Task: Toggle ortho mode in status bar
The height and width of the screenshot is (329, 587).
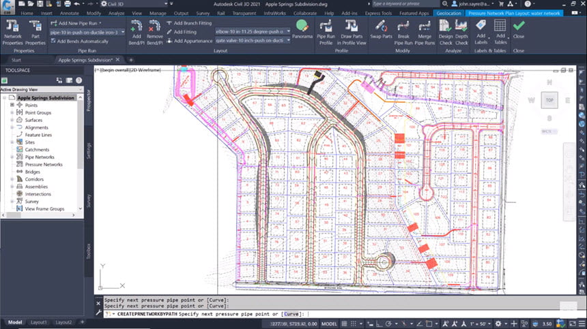Action: point(380,324)
